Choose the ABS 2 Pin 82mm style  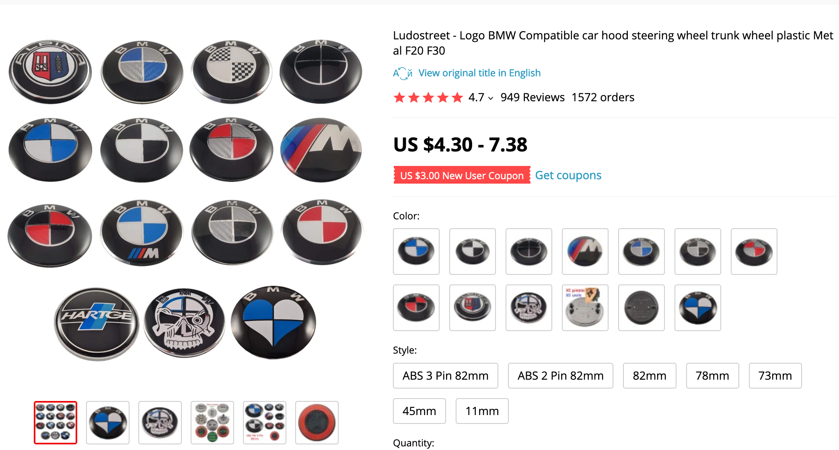(561, 376)
